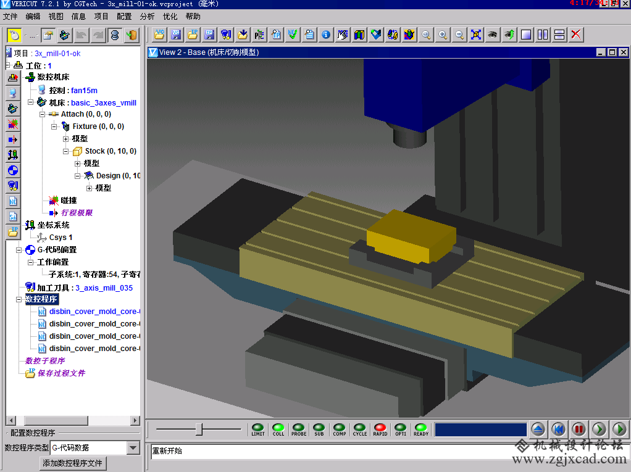Click the blue Info icon in the toolbar
Screen dimensions: 631x472
click(326, 35)
